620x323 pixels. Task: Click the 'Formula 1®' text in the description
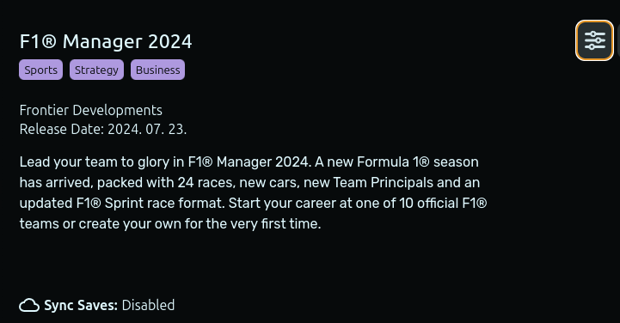point(393,161)
